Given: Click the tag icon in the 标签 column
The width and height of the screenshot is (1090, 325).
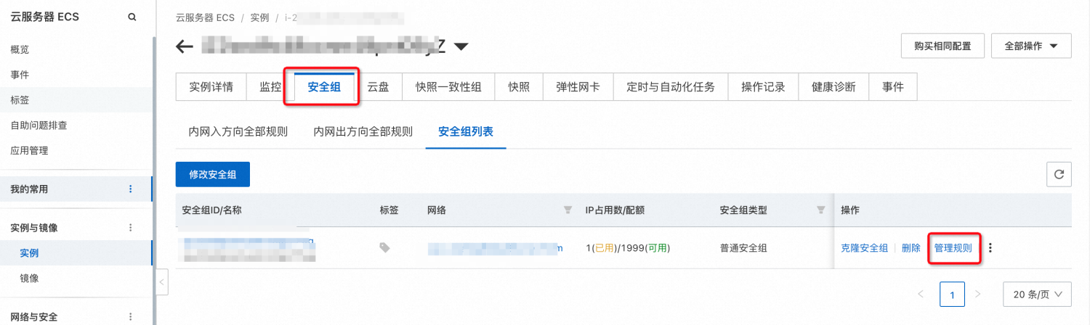Looking at the screenshot, I should (x=385, y=247).
